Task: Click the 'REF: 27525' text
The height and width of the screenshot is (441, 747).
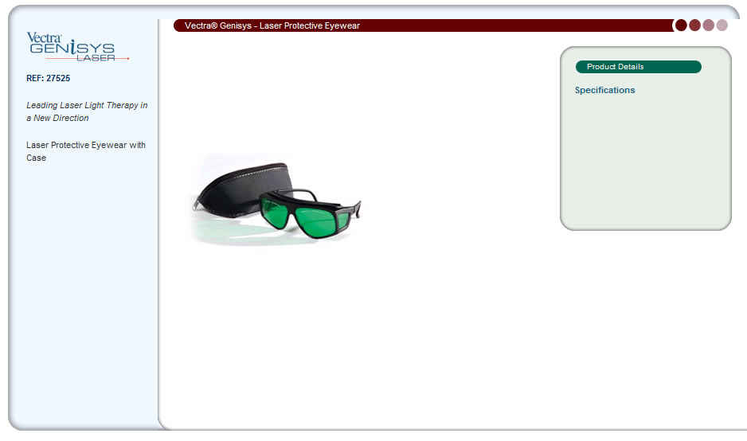Action: 48,78
